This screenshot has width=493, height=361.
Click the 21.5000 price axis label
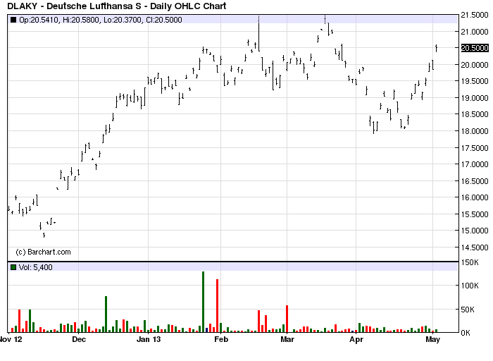point(475,15)
